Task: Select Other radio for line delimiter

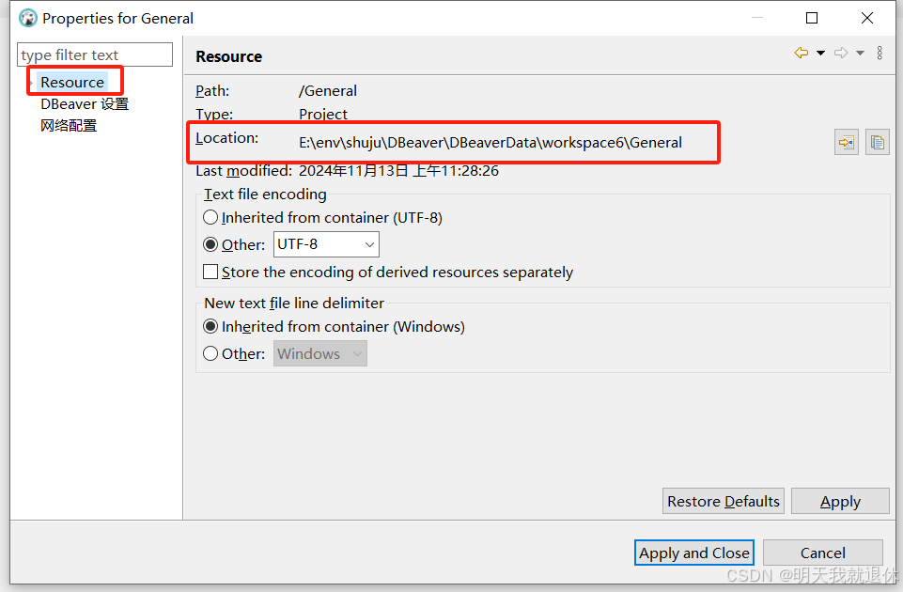Action: (210, 353)
